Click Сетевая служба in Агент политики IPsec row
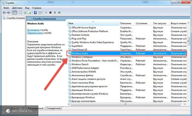The width and height of the screenshot is (192, 116). pyautogui.click(x=179, y=83)
